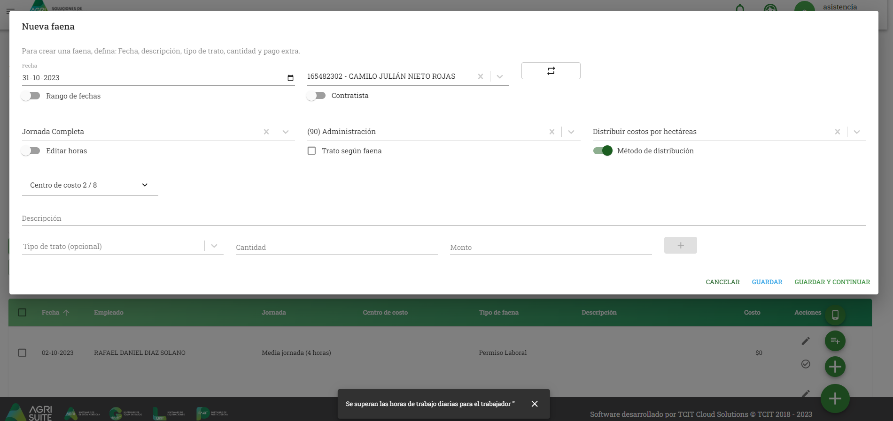Image resolution: width=893 pixels, height=421 pixels.
Task: Click the L liquidaciones footer logo
Action: (169, 413)
